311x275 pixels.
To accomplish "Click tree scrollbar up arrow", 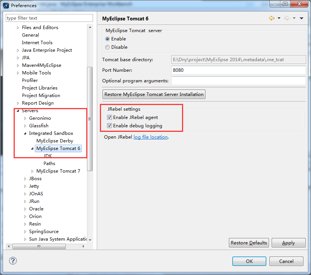I will click(x=90, y=27).
